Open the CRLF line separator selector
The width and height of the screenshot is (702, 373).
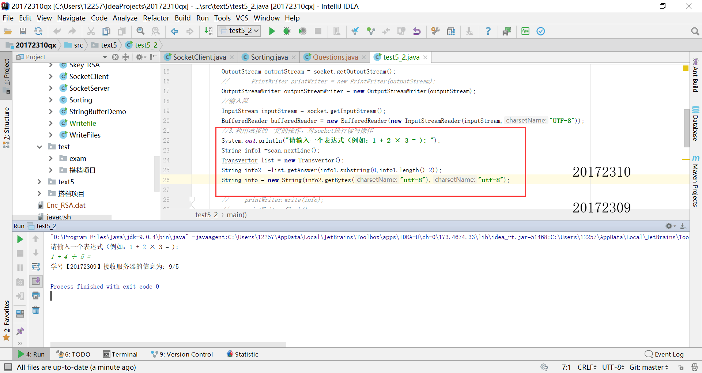(x=587, y=367)
